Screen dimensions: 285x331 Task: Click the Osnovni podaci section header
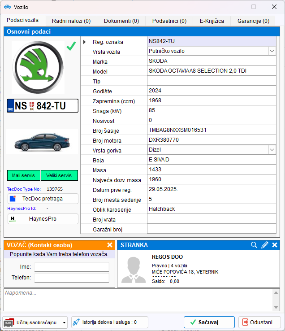(x=142, y=32)
